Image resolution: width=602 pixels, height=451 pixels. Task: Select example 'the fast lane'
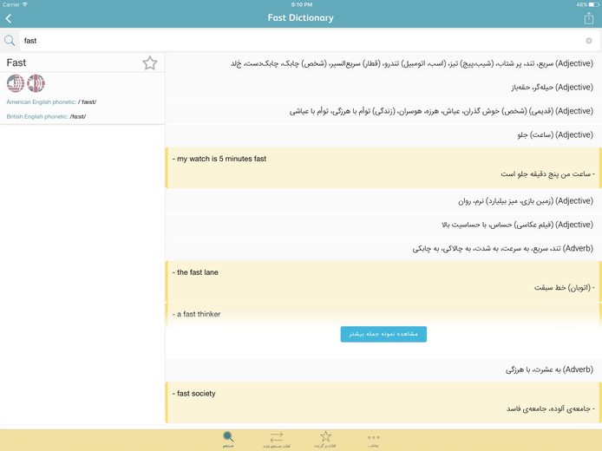point(383,281)
